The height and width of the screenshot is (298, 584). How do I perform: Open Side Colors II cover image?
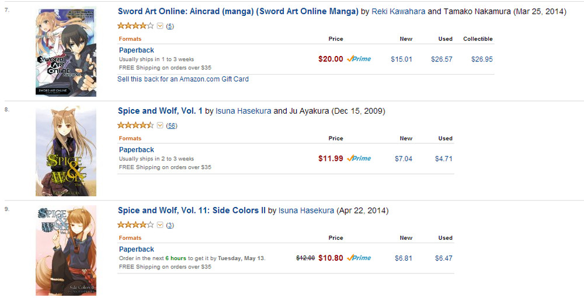(66, 251)
